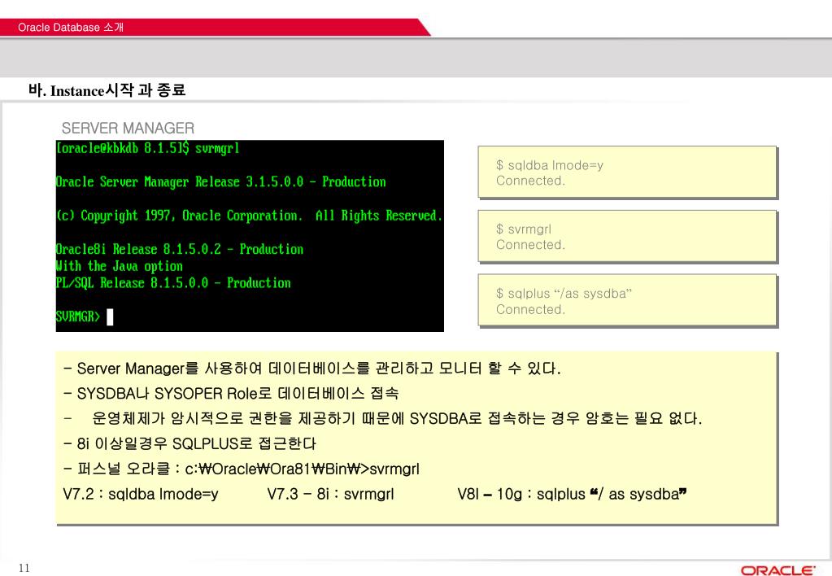Click 'V7.2 : sqldba lmode=y' text

point(141,495)
